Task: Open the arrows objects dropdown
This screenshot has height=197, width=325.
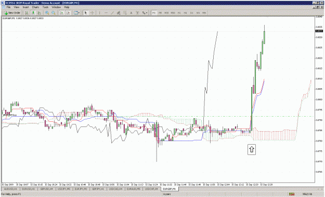Action: tap(145, 13)
